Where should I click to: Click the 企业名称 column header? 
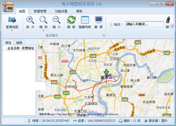13,48
